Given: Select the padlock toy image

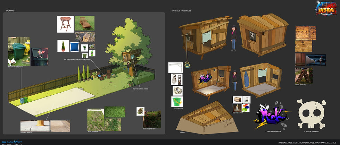Looking at the screenshot, I should [x=247, y=100].
